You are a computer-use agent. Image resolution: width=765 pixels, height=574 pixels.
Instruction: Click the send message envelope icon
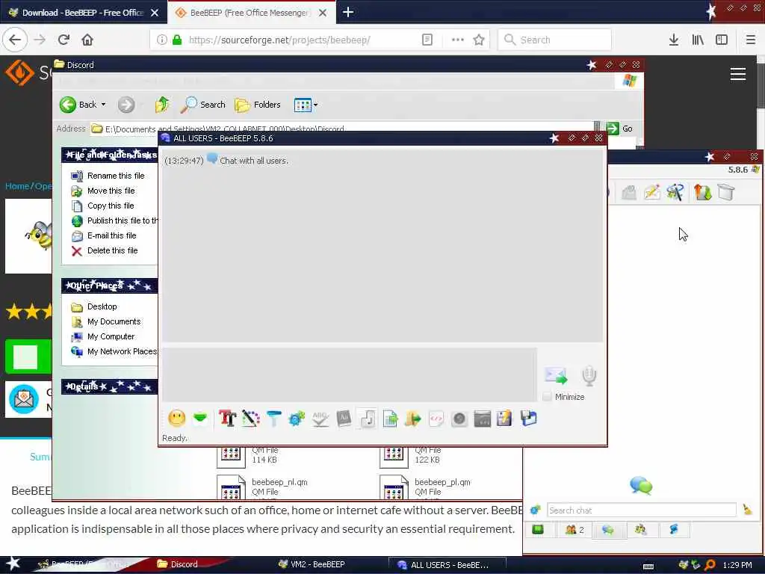coord(556,375)
